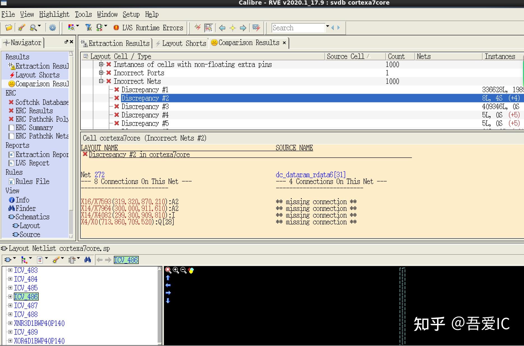Open the File menu
Viewport: 524px width, 346px height.
(x=8, y=14)
